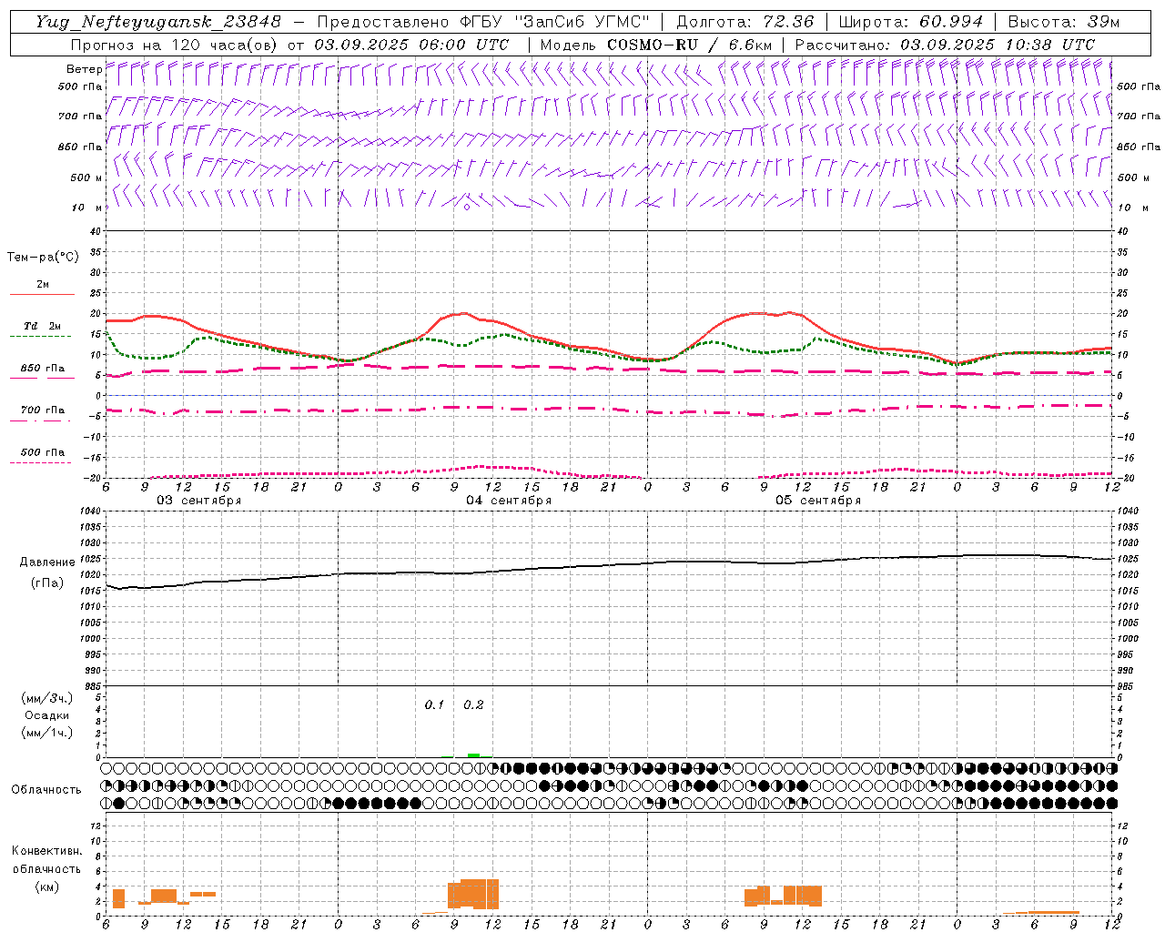Click the Td 2м dew point legend entry
This screenshot has width=1165, height=932.
point(42,326)
